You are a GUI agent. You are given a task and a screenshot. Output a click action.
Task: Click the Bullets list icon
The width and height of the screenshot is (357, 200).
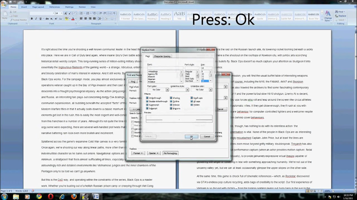point(81,13)
